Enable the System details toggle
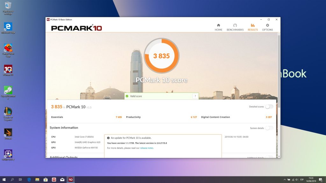This screenshot has height=183, width=326. (x=269, y=128)
